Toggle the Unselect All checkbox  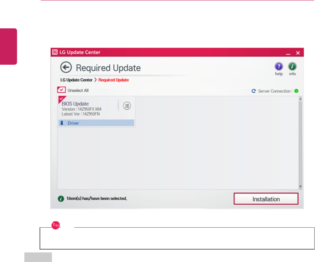coord(61,90)
